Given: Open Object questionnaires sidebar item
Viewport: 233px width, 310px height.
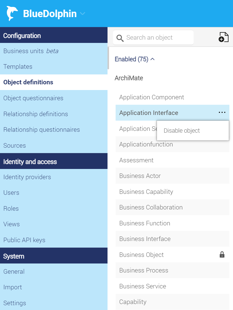Looking at the screenshot, I should 54,98.
